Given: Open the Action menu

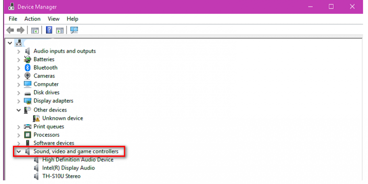Looking at the screenshot, I should coord(33,19).
